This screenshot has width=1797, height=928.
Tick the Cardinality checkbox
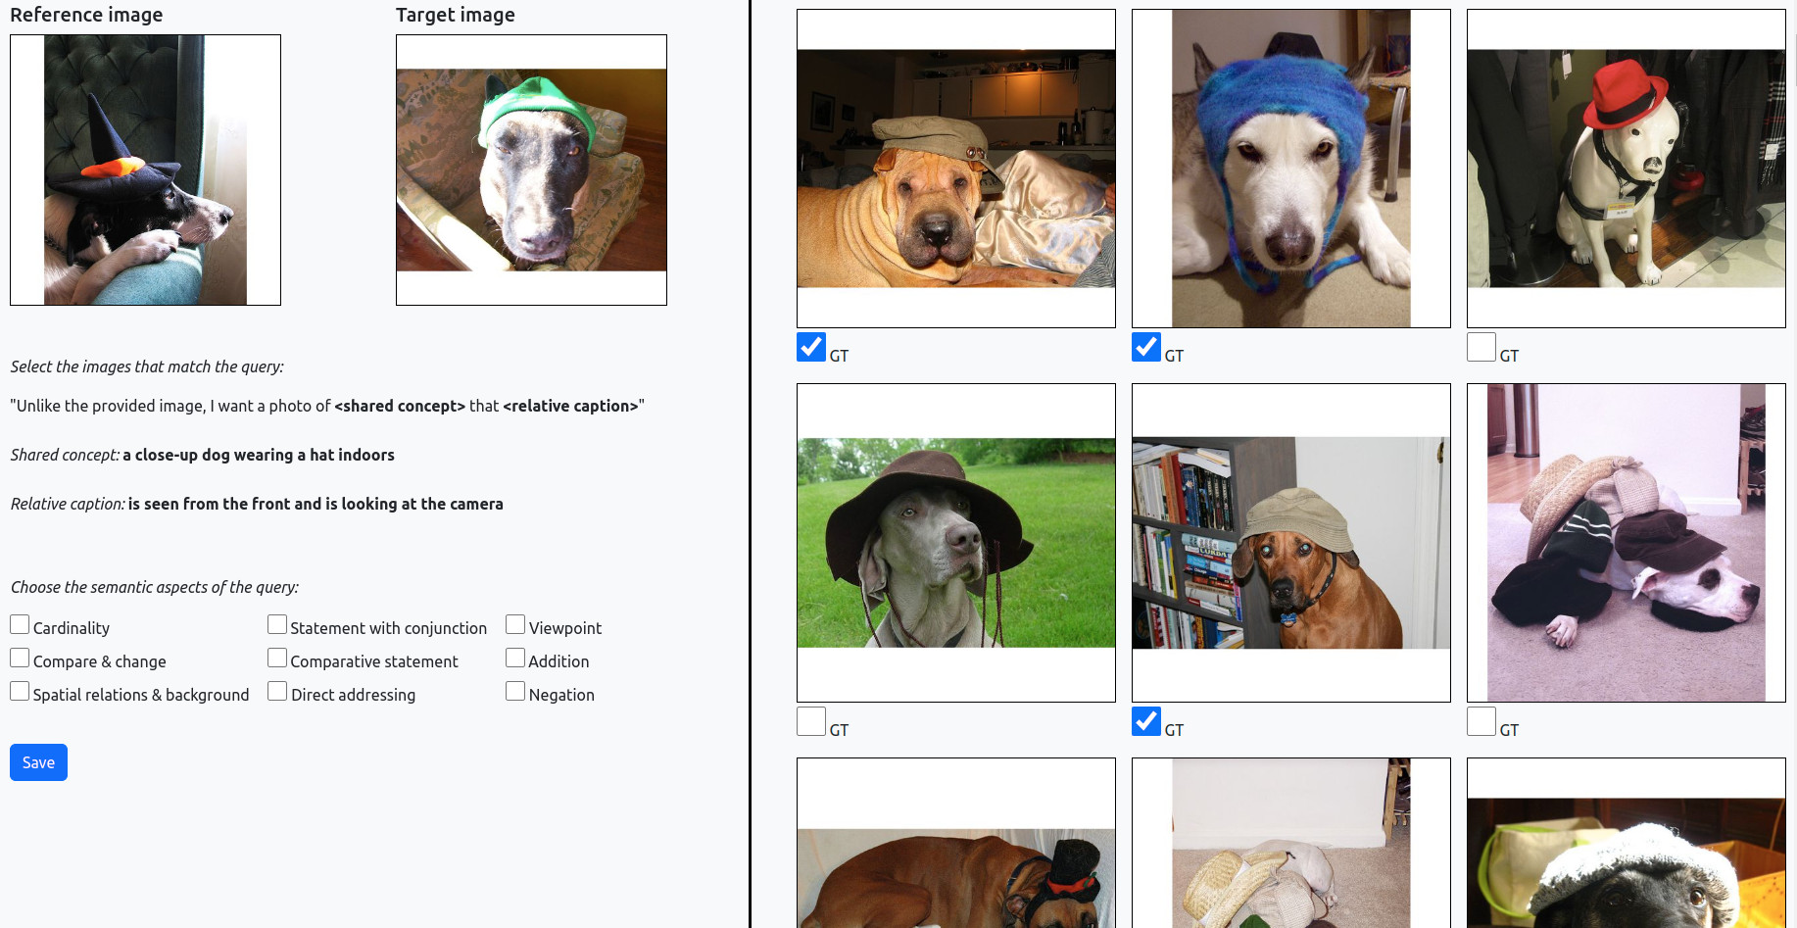(20, 624)
